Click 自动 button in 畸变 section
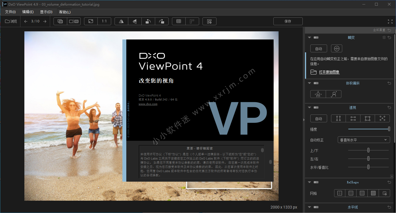 [319, 48]
